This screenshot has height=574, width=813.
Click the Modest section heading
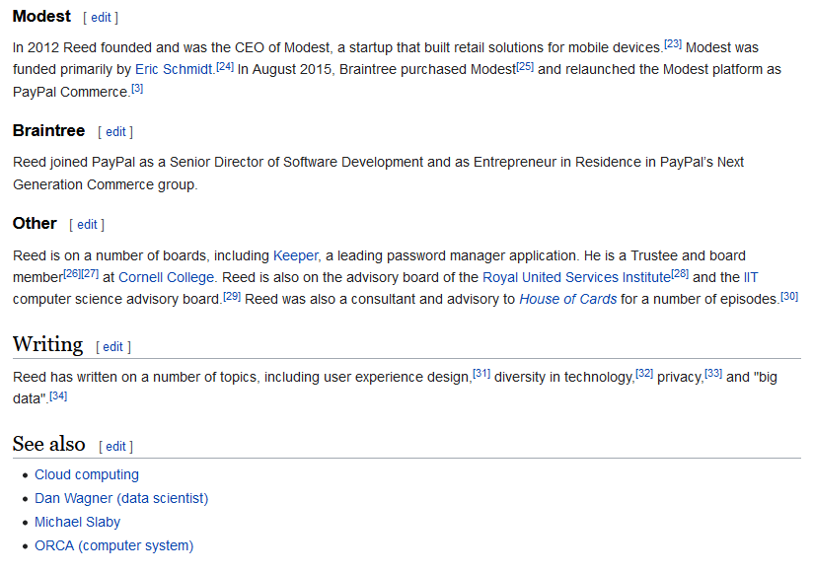tap(41, 17)
